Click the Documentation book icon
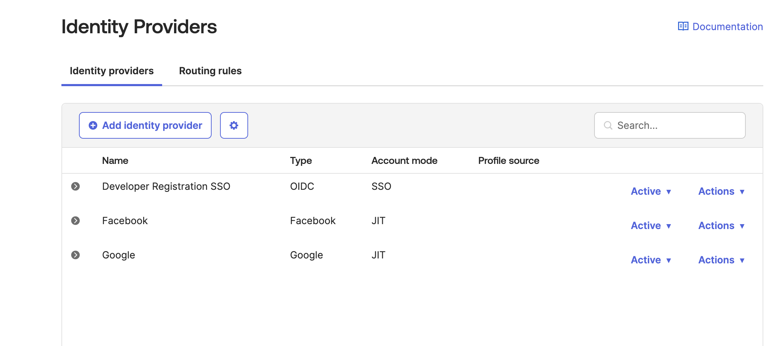Image resolution: width=784 pixels, height=346 pixels. (683, 26)
